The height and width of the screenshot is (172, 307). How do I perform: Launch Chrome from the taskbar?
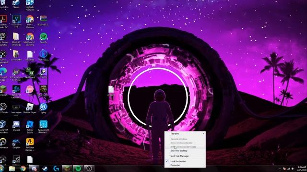point(23,169)
